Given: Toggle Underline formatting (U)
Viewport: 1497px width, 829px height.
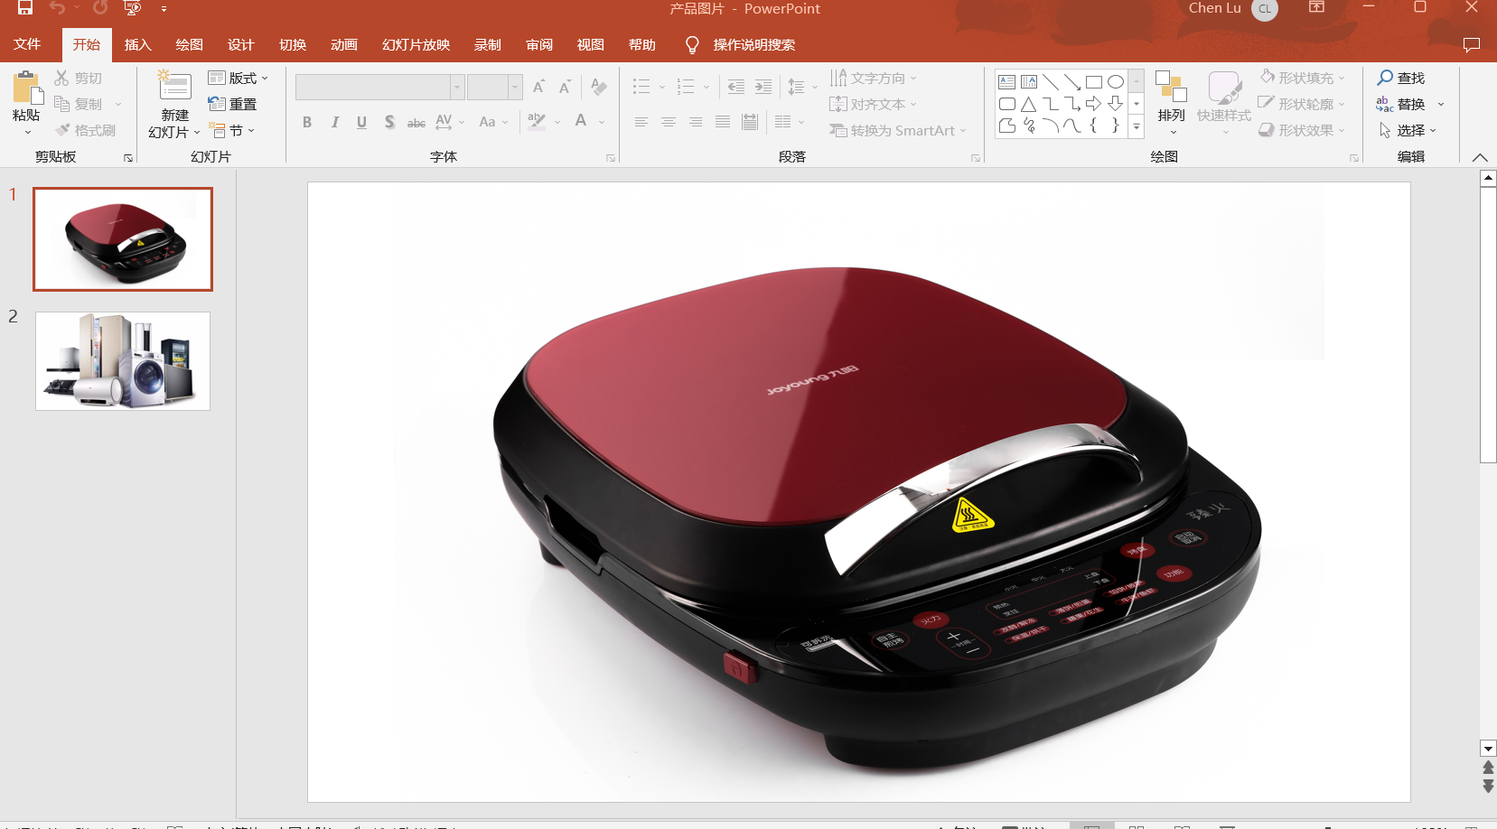Looking at the screenshot, I should pos(361,122).
